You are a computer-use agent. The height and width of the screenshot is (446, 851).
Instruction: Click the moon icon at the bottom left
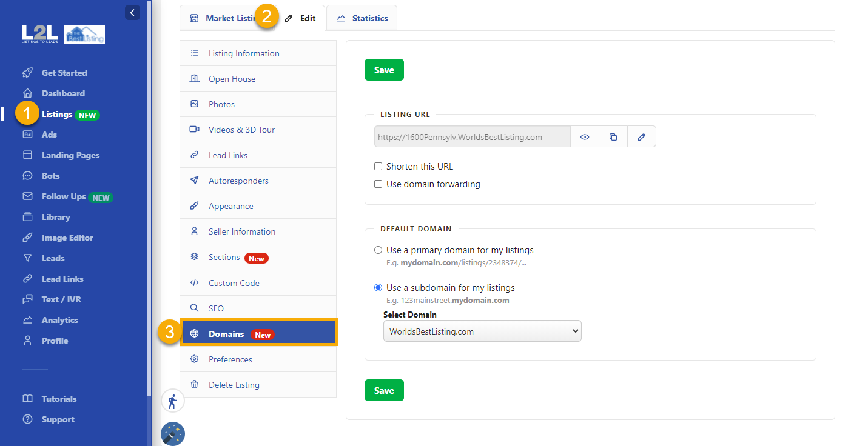(173, 434)
